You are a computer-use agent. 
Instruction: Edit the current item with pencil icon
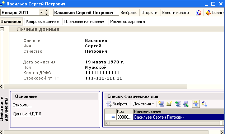[x=186, y=104]
